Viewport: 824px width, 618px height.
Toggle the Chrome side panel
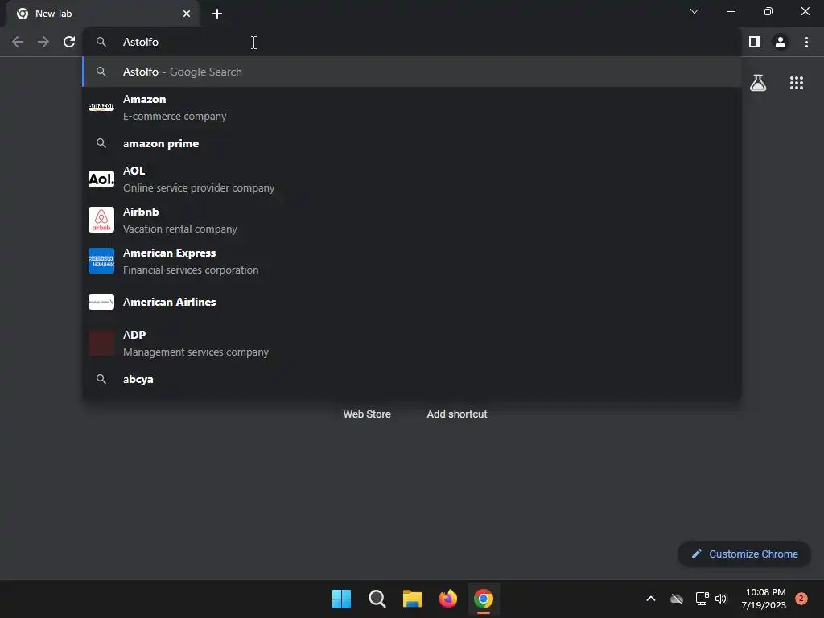point(755,42)
